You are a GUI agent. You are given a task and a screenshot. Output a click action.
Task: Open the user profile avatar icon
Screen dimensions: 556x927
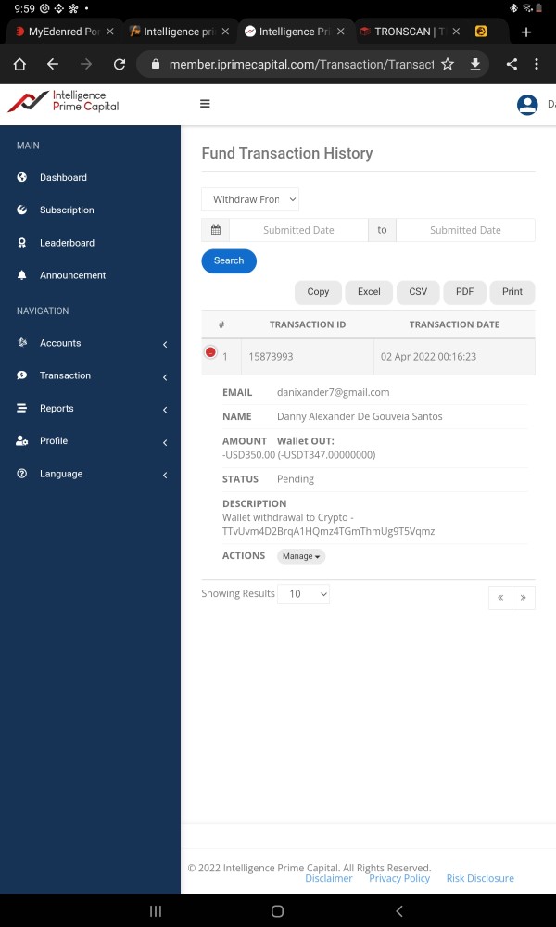[527, 105]
